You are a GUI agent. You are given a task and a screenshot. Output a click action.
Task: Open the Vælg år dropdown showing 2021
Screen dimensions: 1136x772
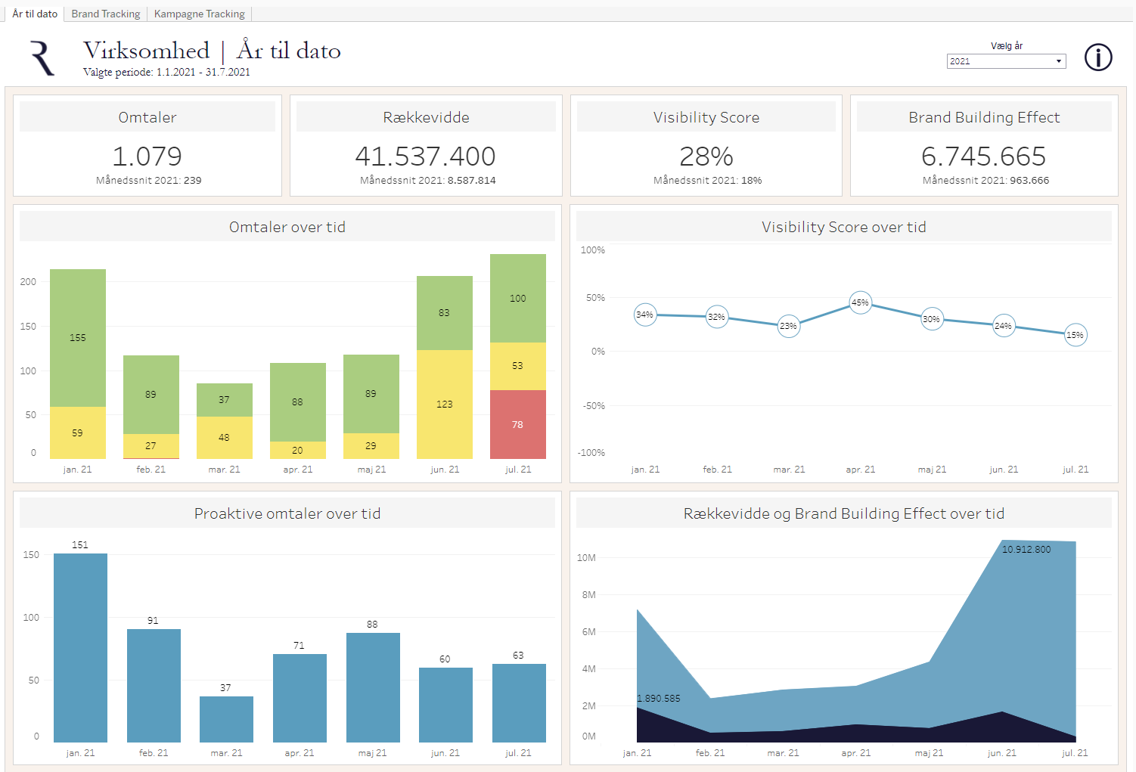1005,61
